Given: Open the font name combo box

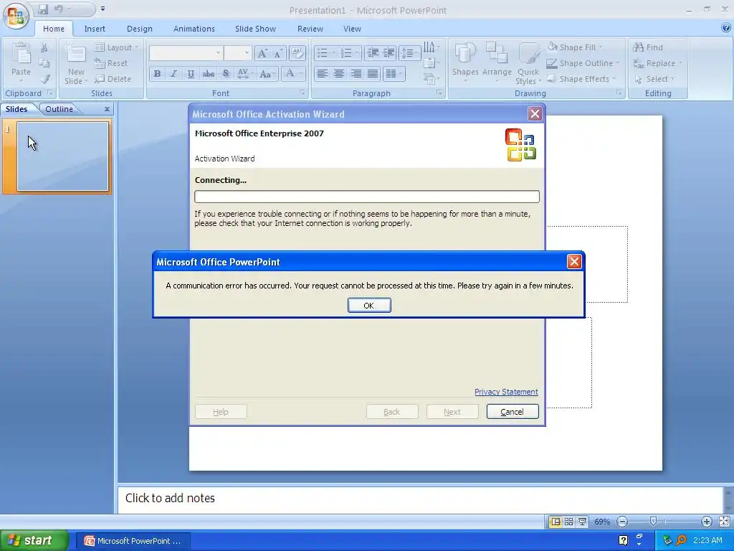Looking at the screenshot, I should [x=186, y=53].
